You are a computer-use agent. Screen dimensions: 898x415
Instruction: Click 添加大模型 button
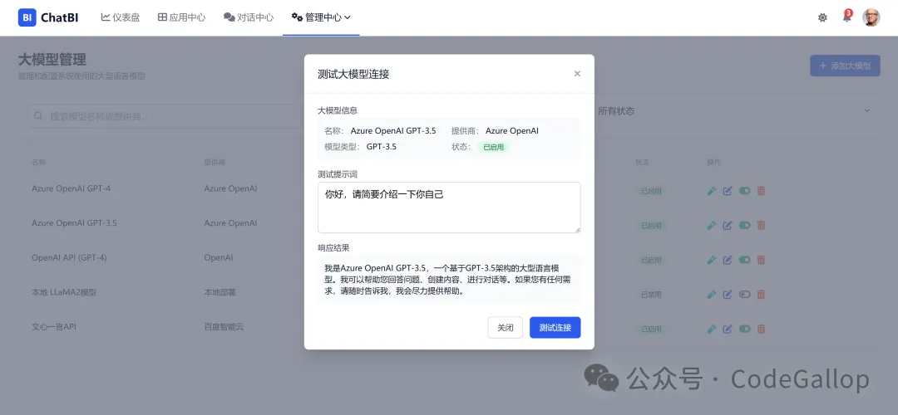[845, 66]
